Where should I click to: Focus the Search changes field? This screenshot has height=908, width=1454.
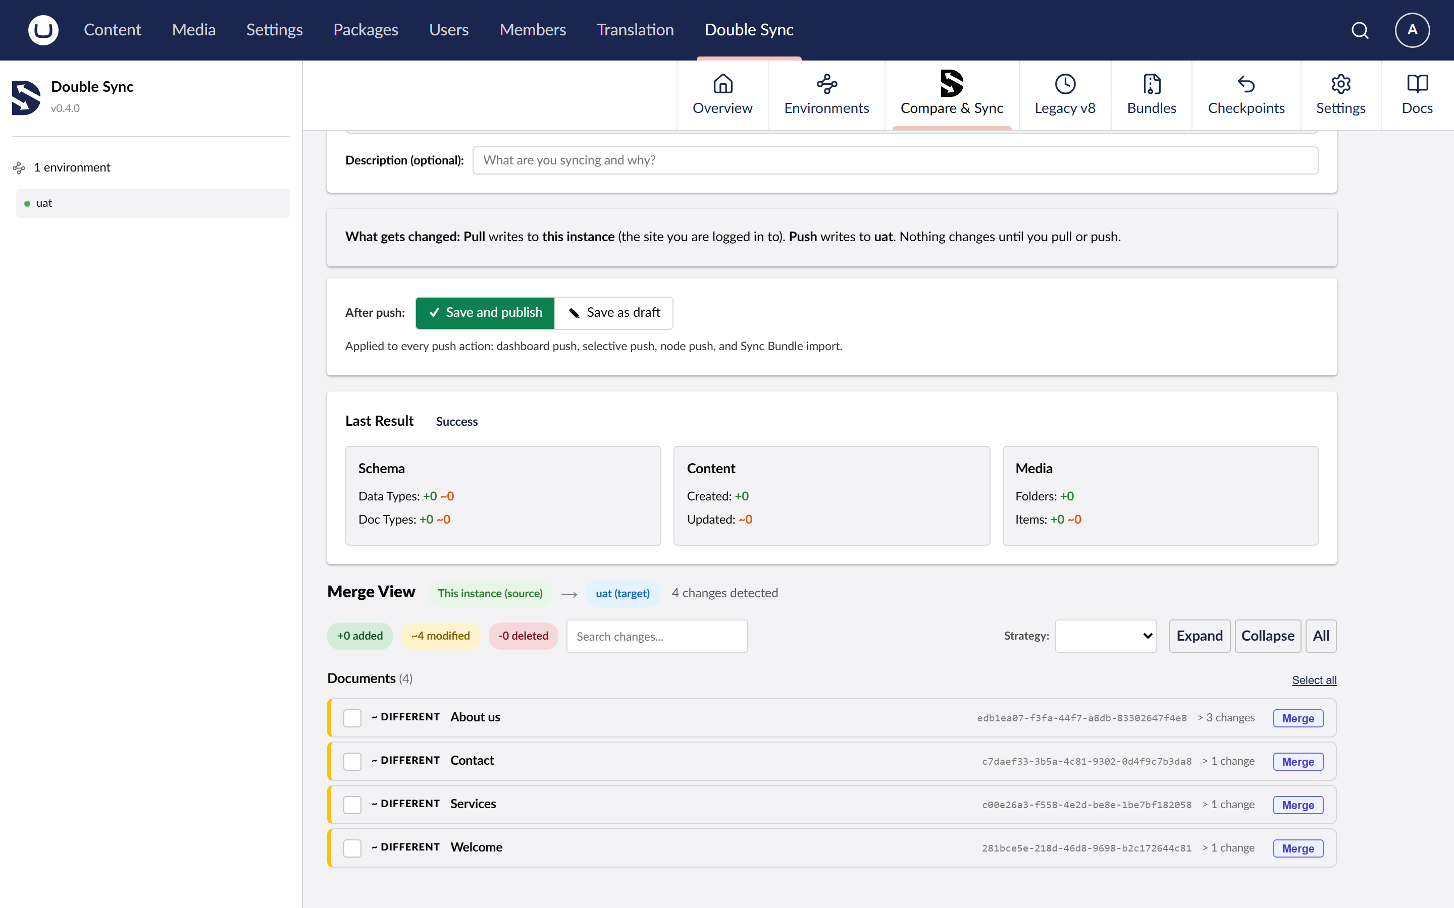[657, 636]
